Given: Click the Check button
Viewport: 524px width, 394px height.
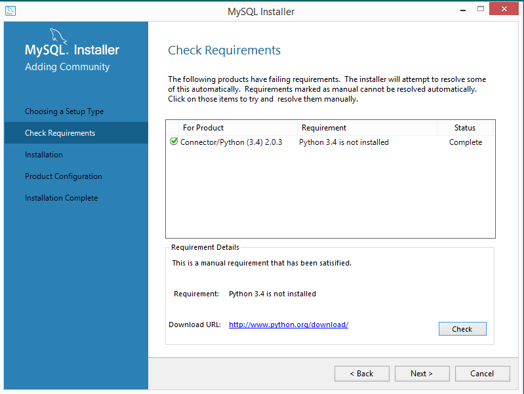Looking at the screenshot, I should click(x=462, y=329).
